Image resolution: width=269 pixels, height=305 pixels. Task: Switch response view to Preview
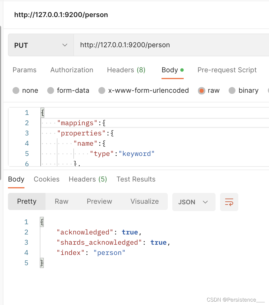click(x=99, y=201)
